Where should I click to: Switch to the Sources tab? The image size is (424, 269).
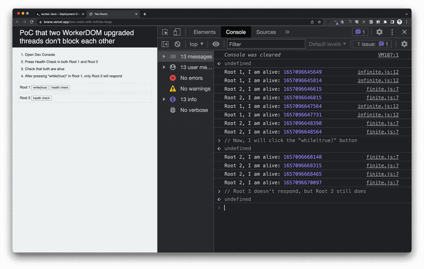point(266,32)
